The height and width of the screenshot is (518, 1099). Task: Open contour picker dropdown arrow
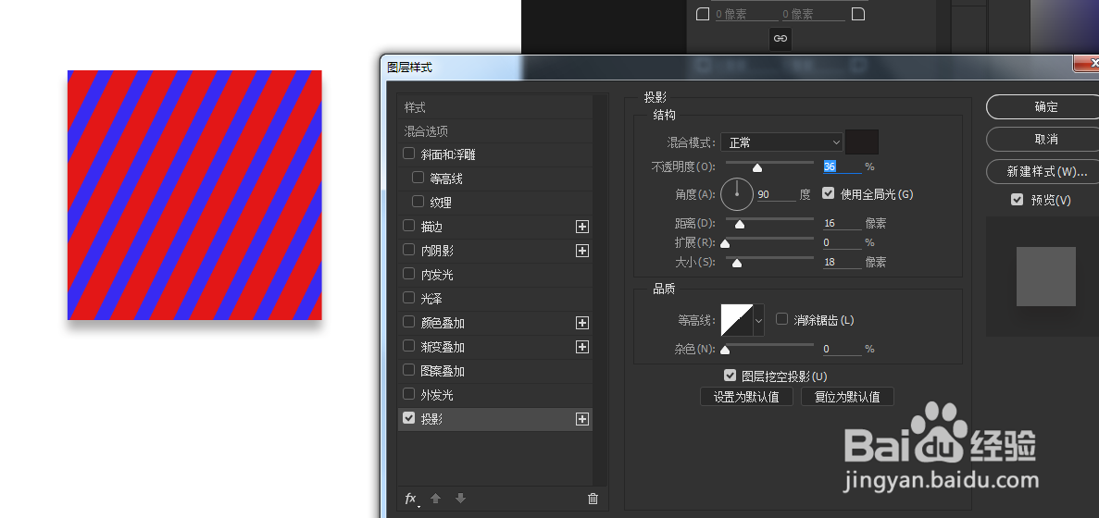[x=758, y=321]
